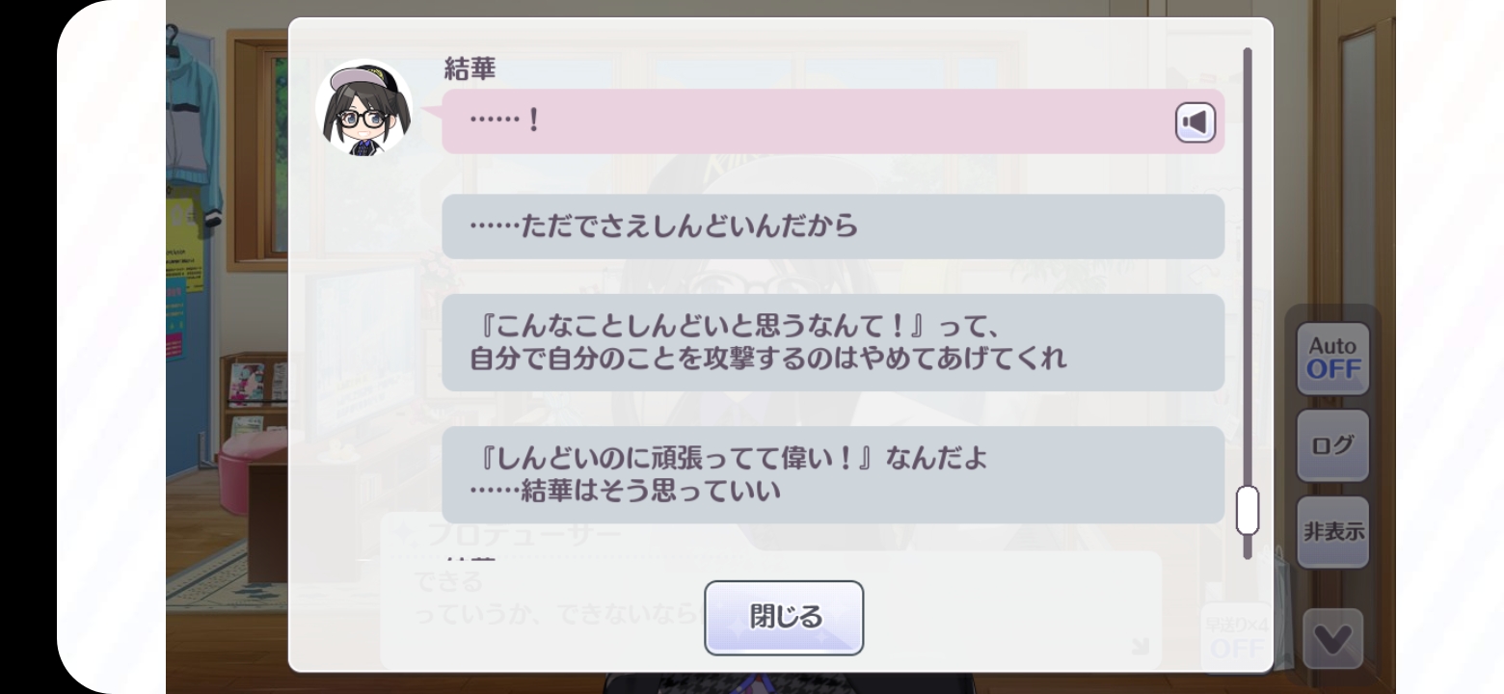
Task: Close the log with 閉じる button
Action: [784, 618]
